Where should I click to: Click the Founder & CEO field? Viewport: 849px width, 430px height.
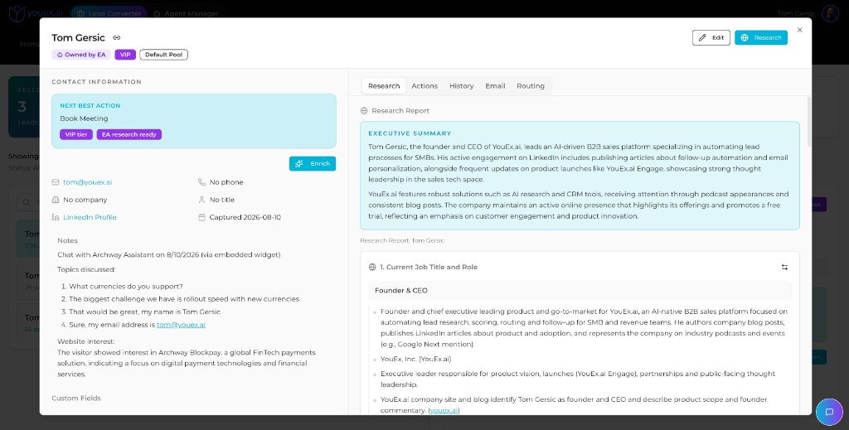580,291
